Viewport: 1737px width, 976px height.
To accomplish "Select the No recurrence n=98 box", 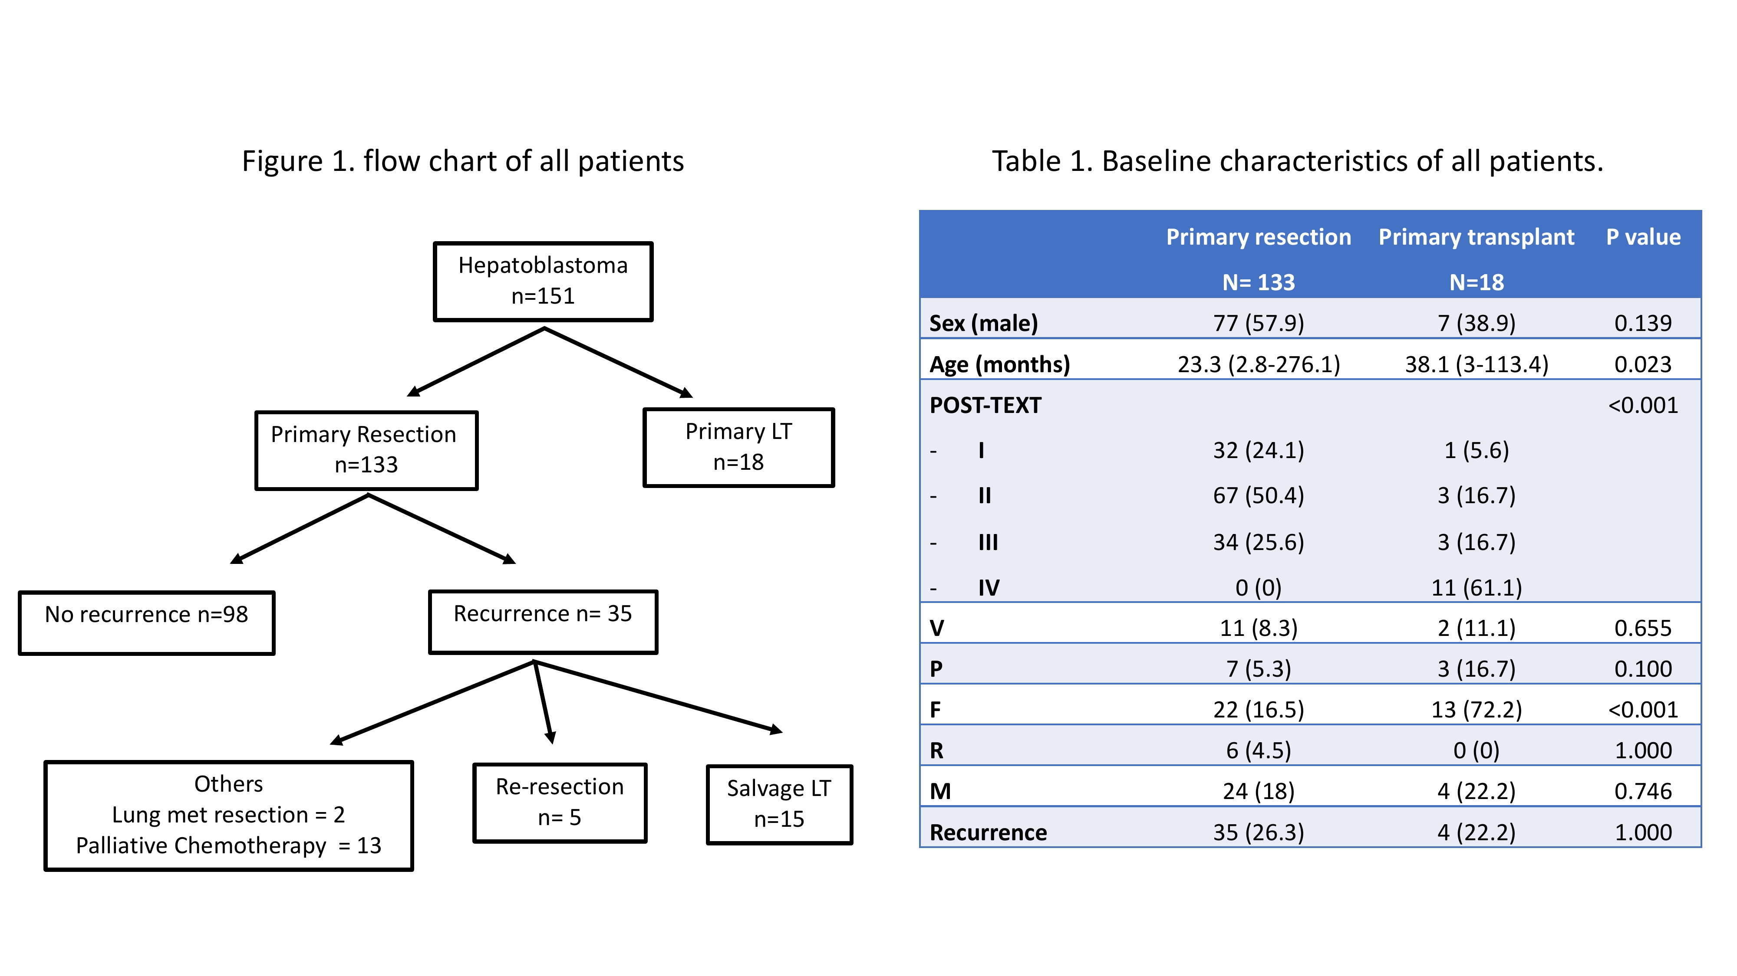I will click(146, 622).
